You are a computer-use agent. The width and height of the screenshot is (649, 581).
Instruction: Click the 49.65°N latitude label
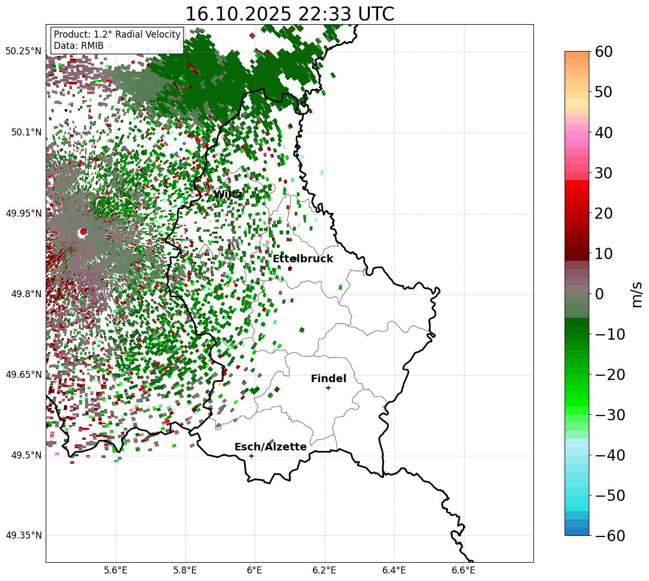[23, 375]
